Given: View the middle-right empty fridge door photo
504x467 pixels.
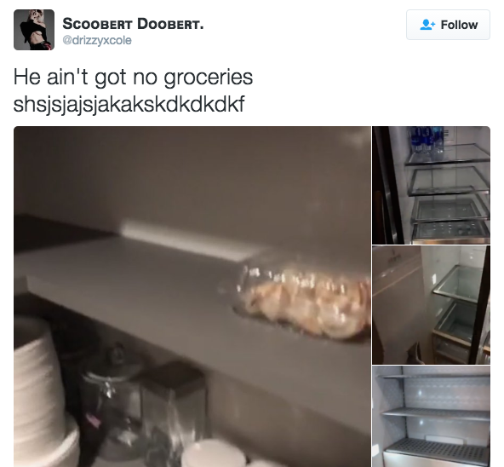Looking at the screenshot, I should coord(431,305).
